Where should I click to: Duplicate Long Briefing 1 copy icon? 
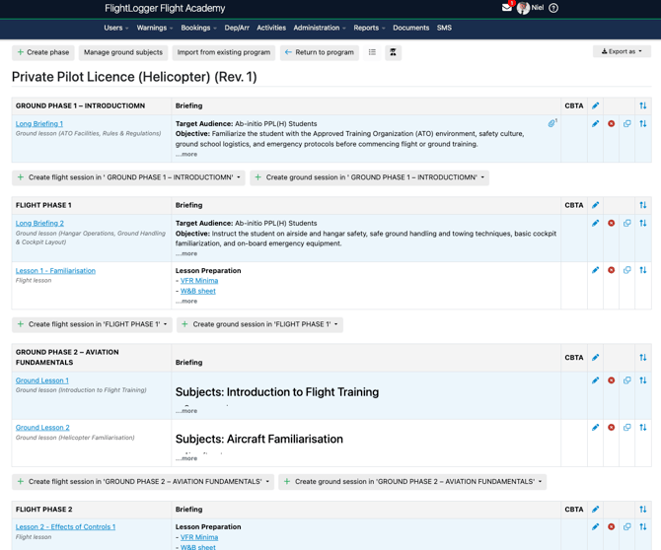627,124
